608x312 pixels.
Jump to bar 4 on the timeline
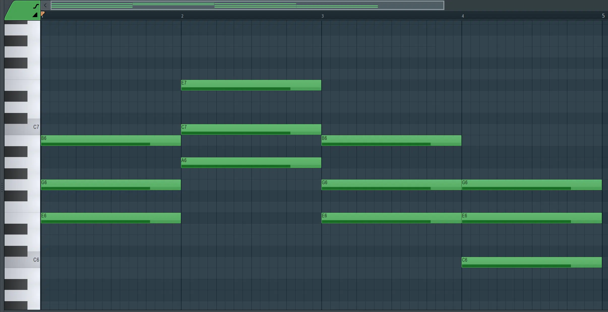(x=463, y=16)
